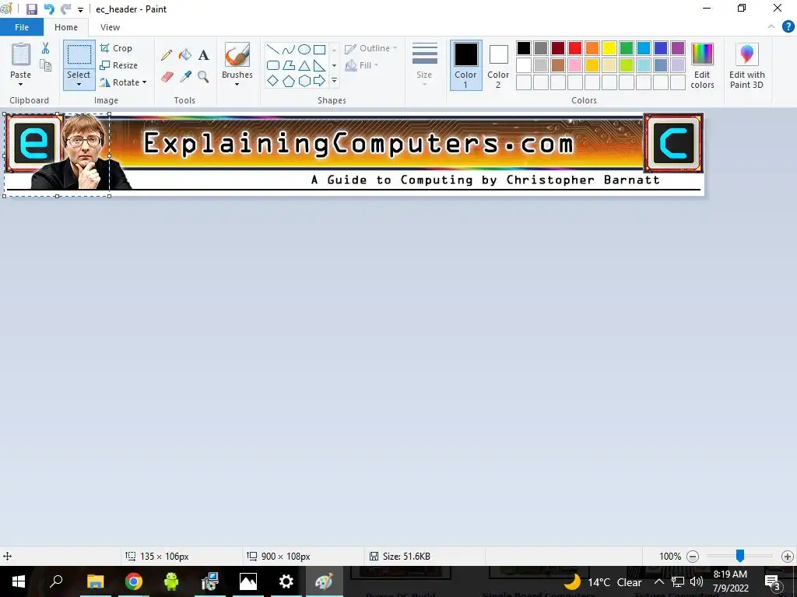797x597 pixels.
Task: Choose the Diamond shape
Action: 273,81
